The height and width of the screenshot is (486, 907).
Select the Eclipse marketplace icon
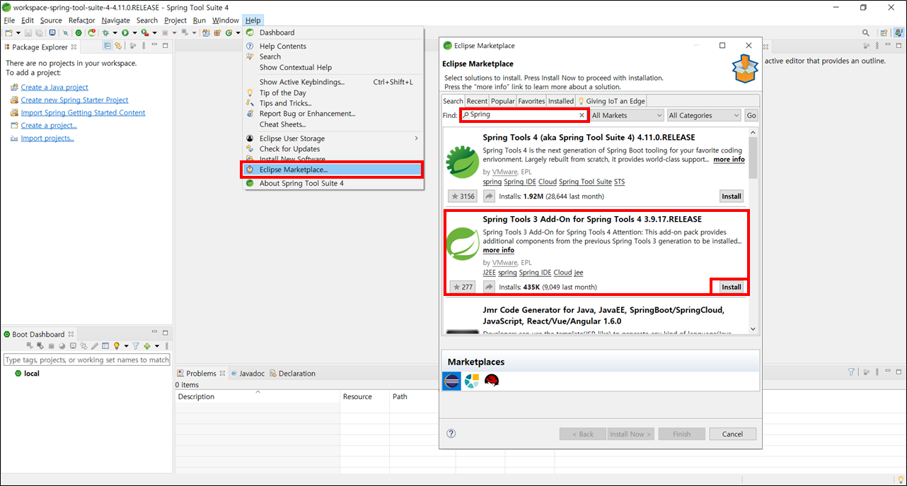(x=451, y=381)
